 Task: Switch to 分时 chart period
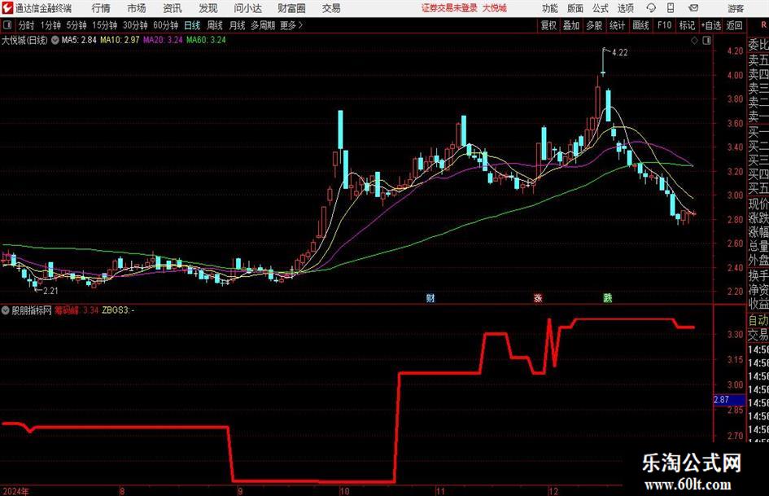click(x=27, y=25)
